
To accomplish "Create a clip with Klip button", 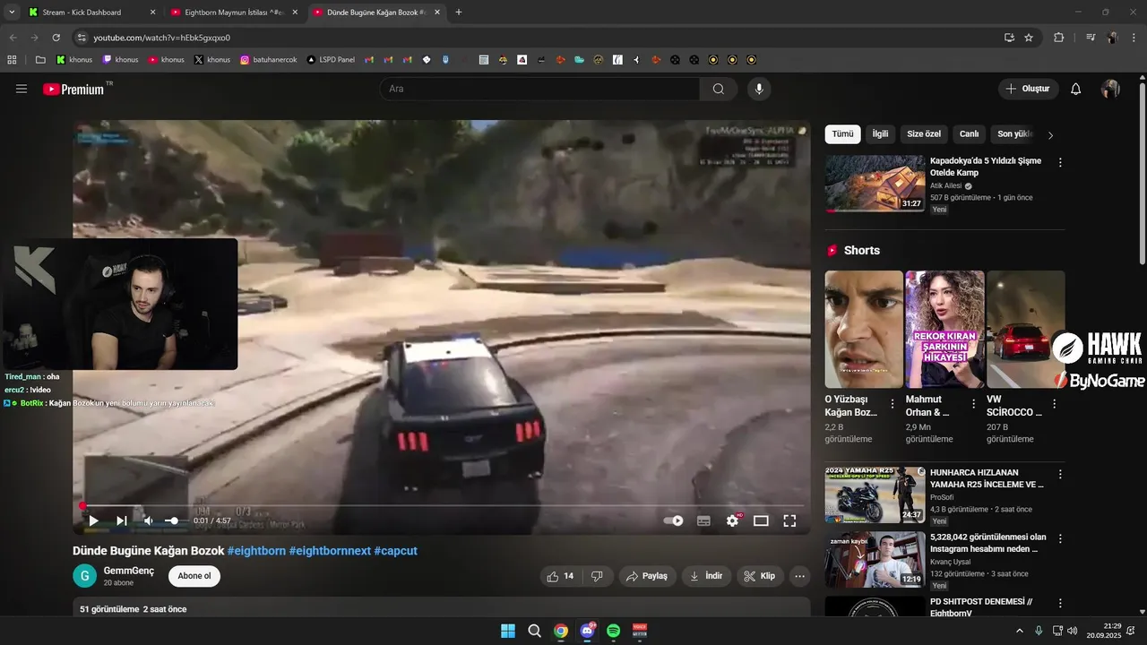I will (760, 576).
